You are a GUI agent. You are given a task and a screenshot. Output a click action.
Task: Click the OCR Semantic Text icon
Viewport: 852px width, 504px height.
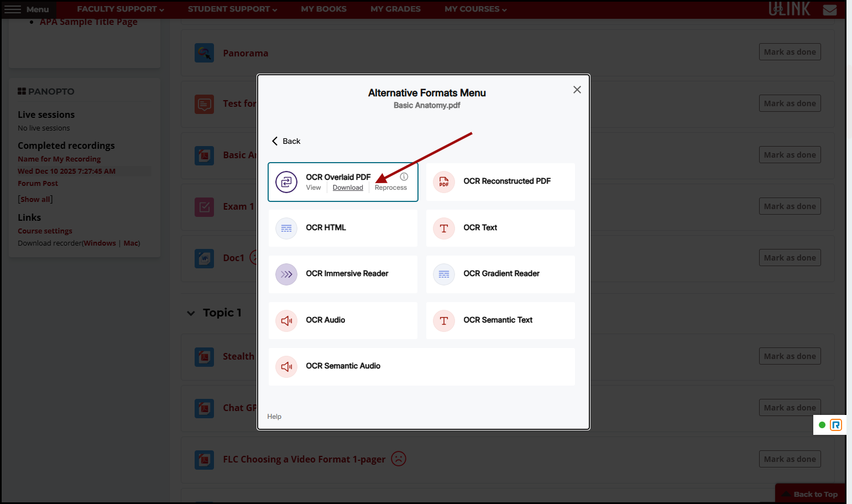click(444, 320)
